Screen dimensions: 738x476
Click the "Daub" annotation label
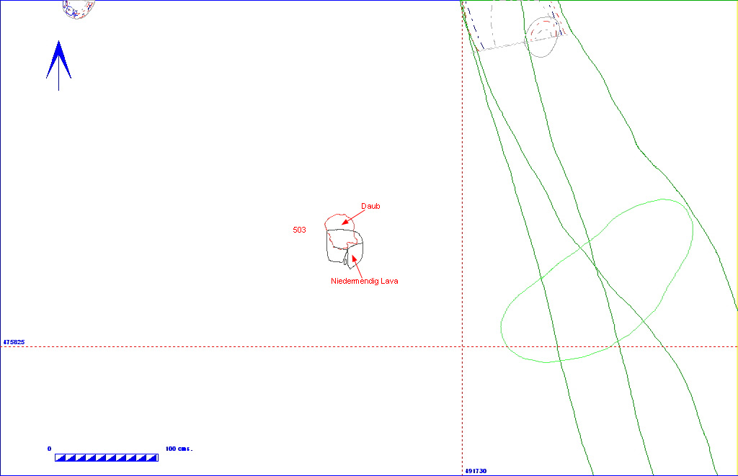[370, 206]
